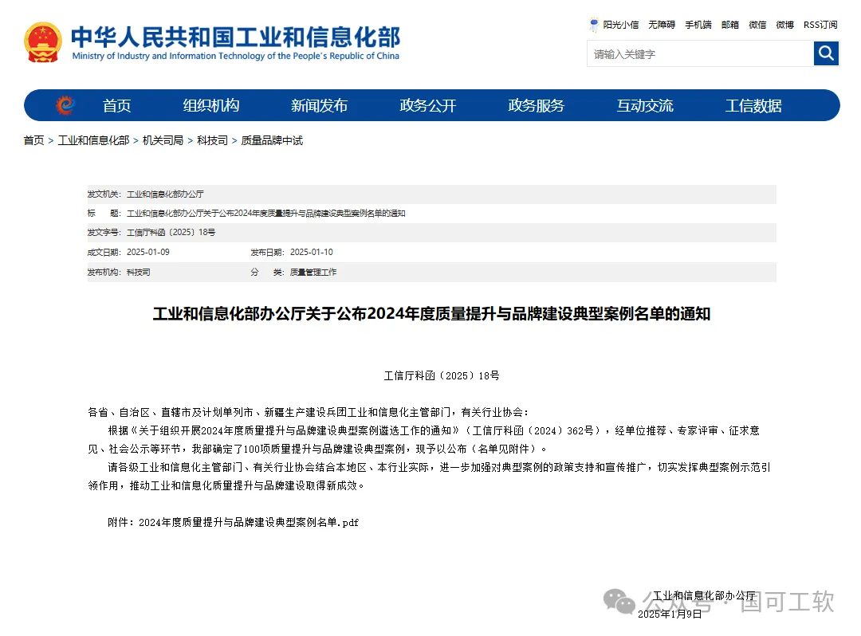Click the 邮箱 link
861x636 pixels.
(x=729, y=25)
